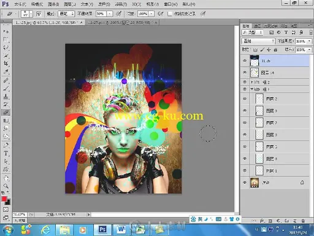The width and height of the screenshot is (314, 236).
Task: Filter layers by pixel layers icon
Action: tap(271, 32)
